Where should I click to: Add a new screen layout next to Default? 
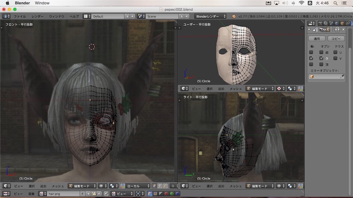click(x=128, y=16)
